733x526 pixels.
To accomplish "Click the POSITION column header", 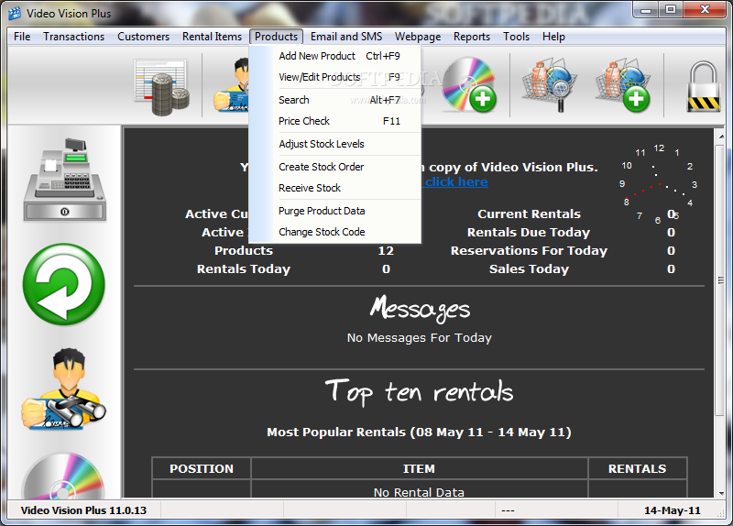I will coord(202,468).
